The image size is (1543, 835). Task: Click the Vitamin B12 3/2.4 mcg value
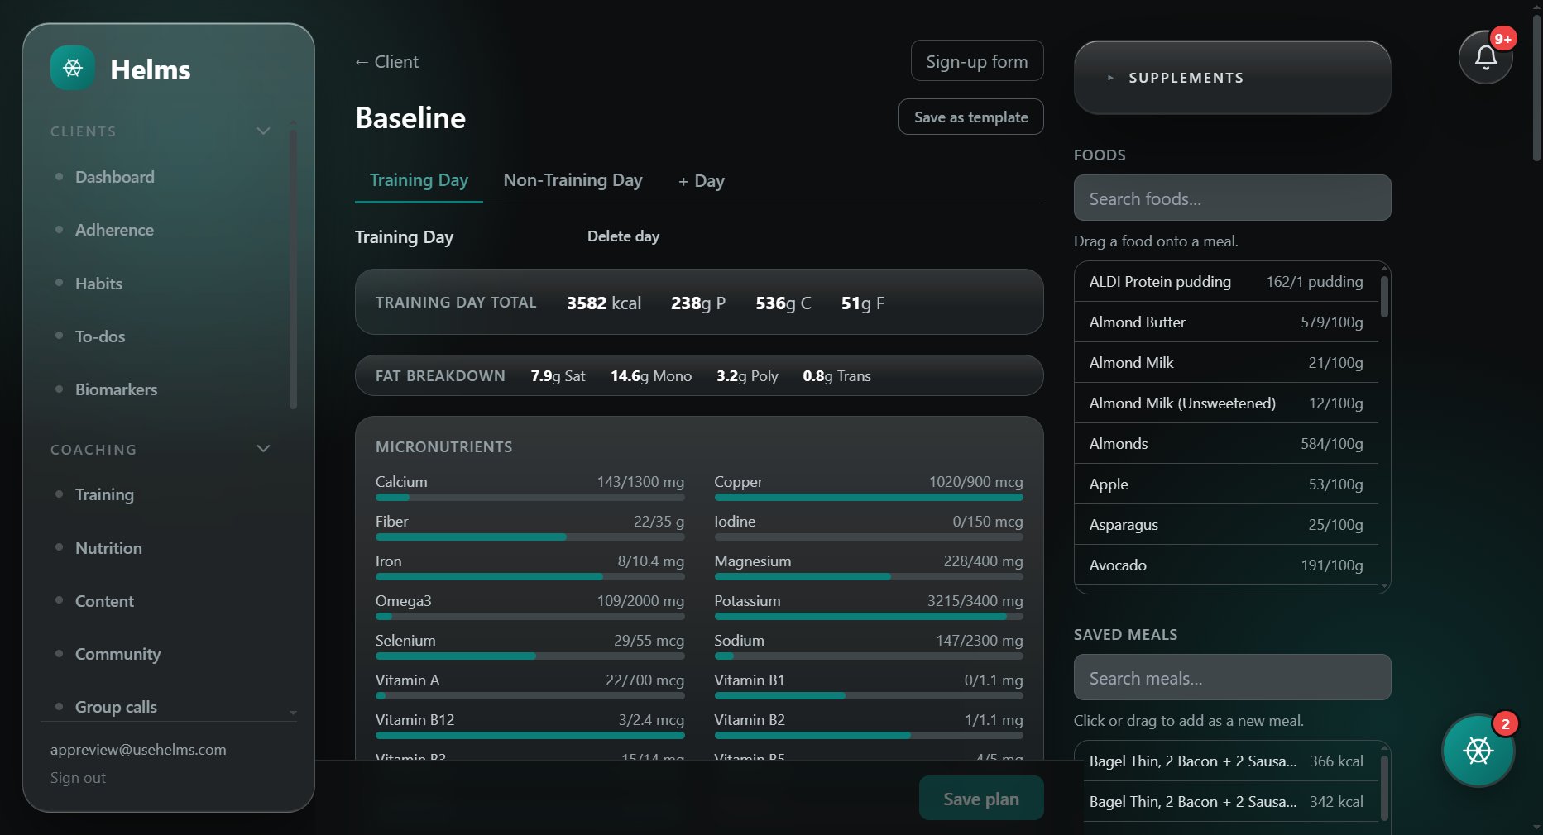click(x=651, y=720)
